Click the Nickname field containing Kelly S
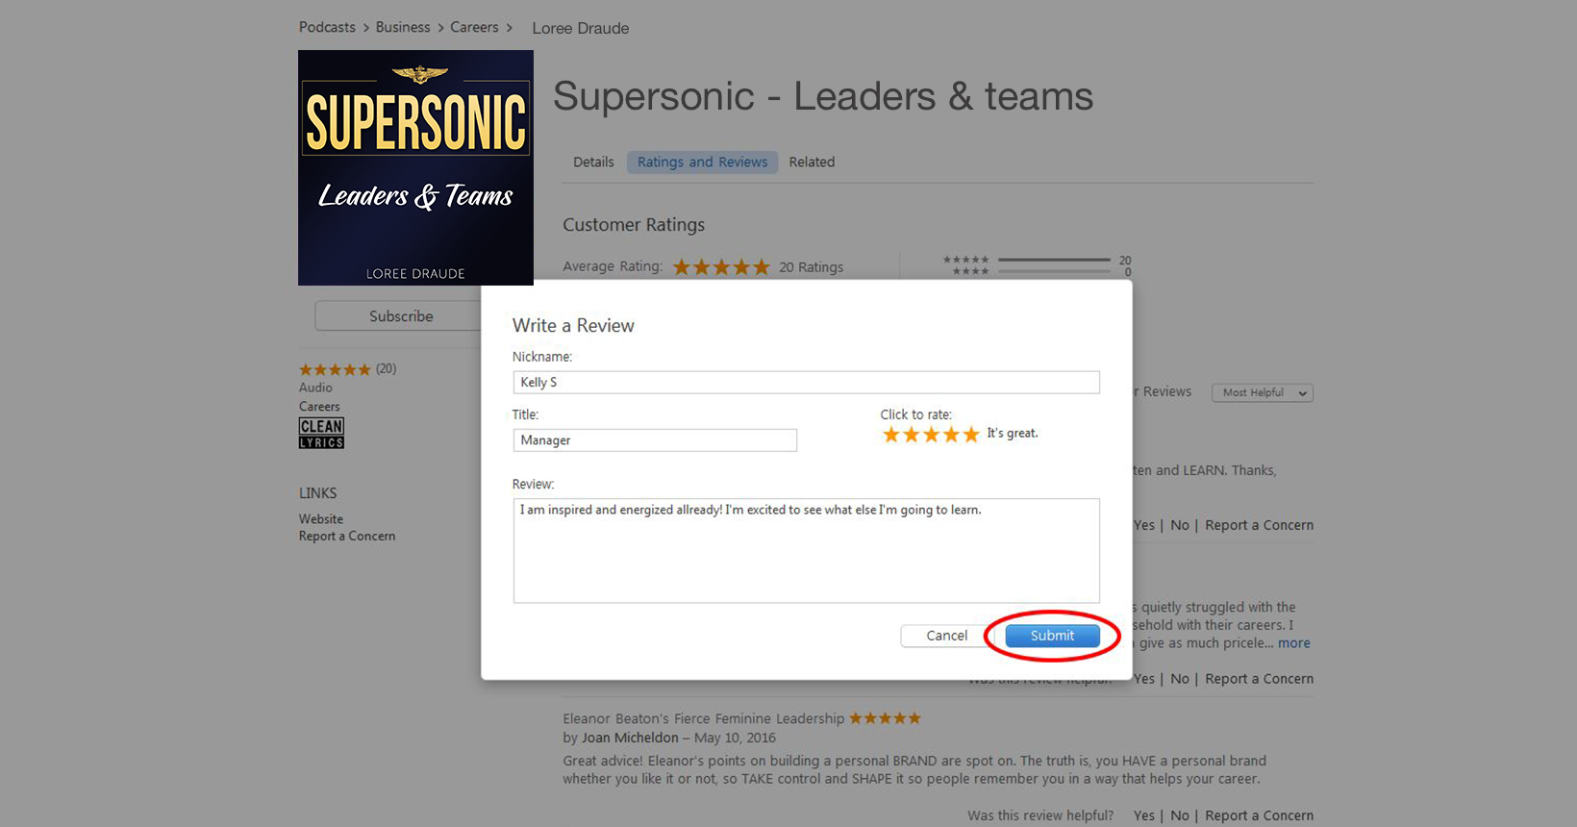 click(806, 382)
